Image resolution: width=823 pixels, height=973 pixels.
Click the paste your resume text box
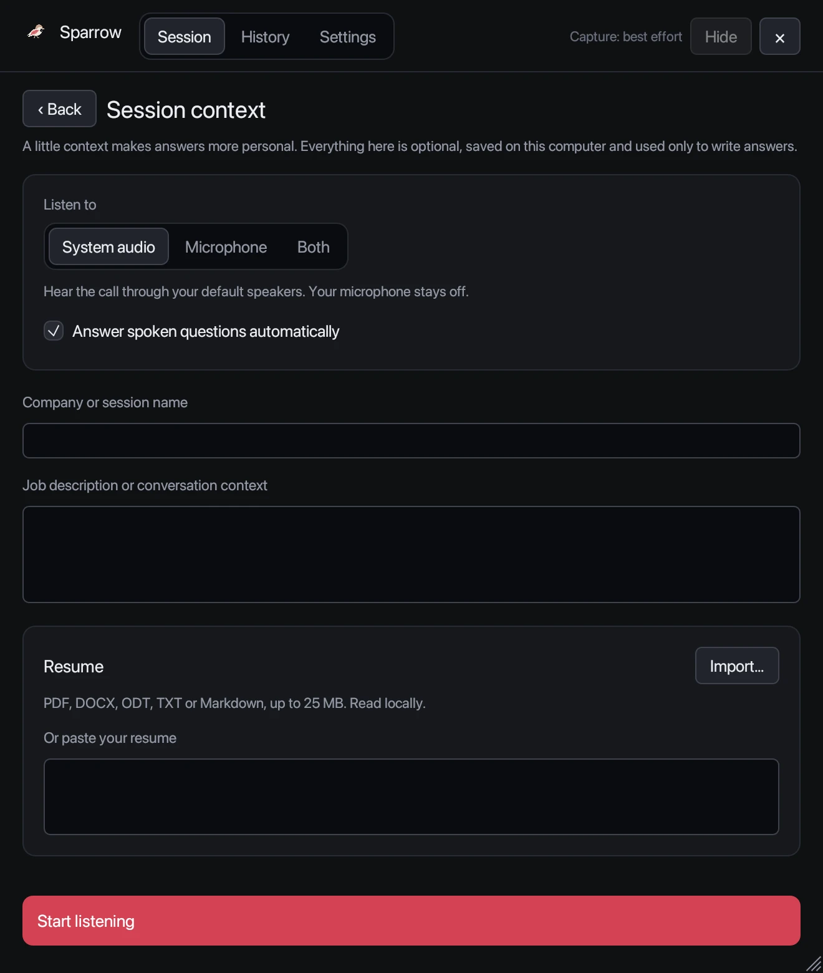click(x=412, y=797)
